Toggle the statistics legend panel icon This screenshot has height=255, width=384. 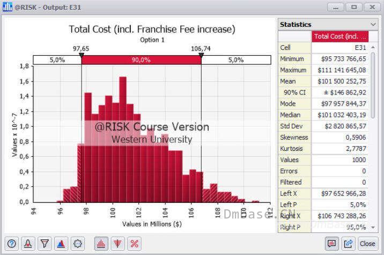332,244
